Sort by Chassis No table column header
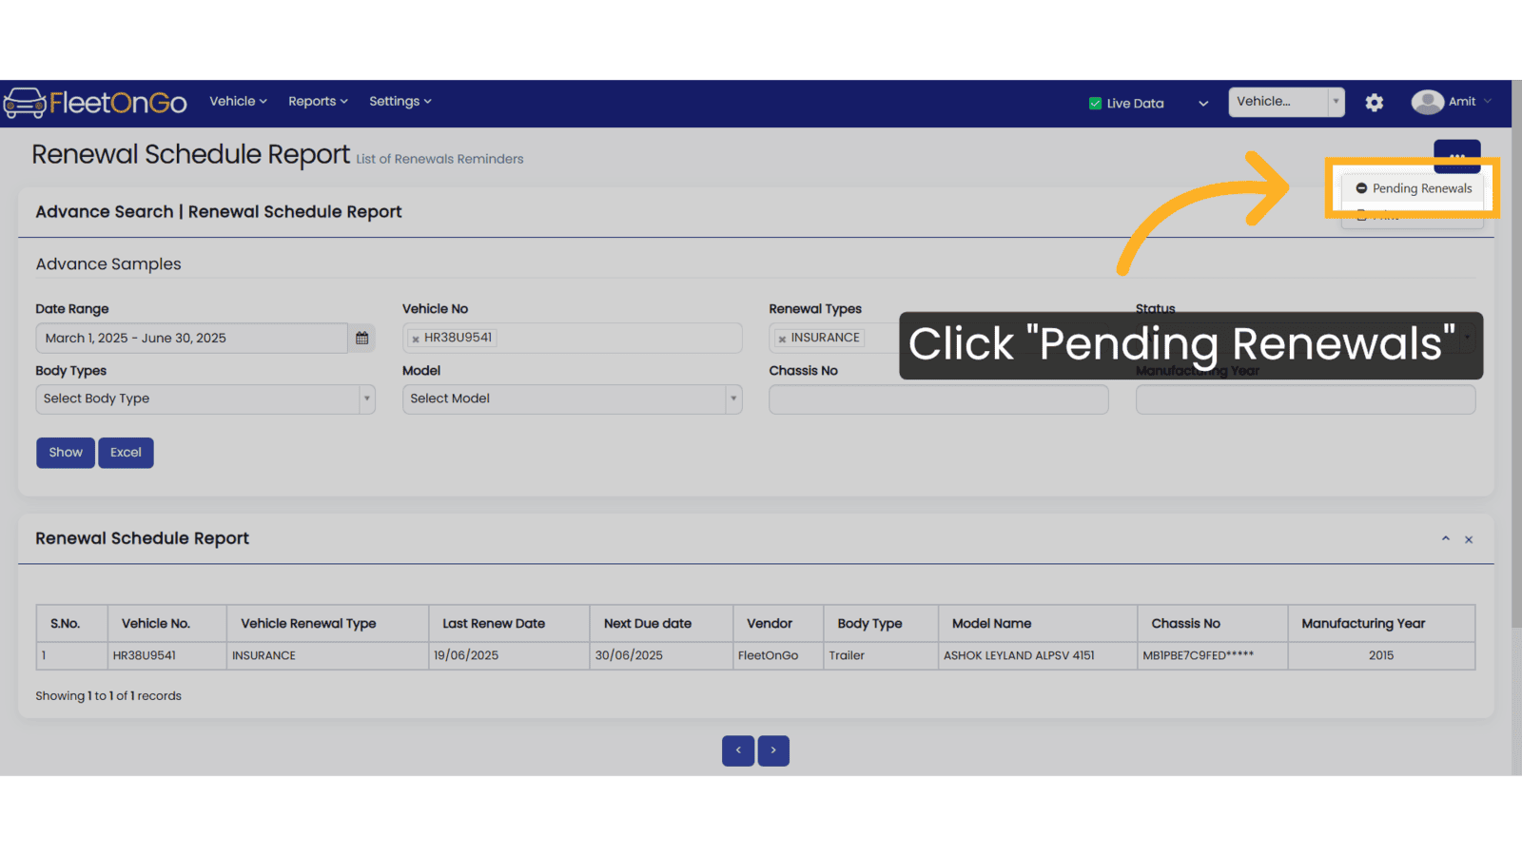The height and width of the screenshot is (856, 1522). tap(1213, 623)
